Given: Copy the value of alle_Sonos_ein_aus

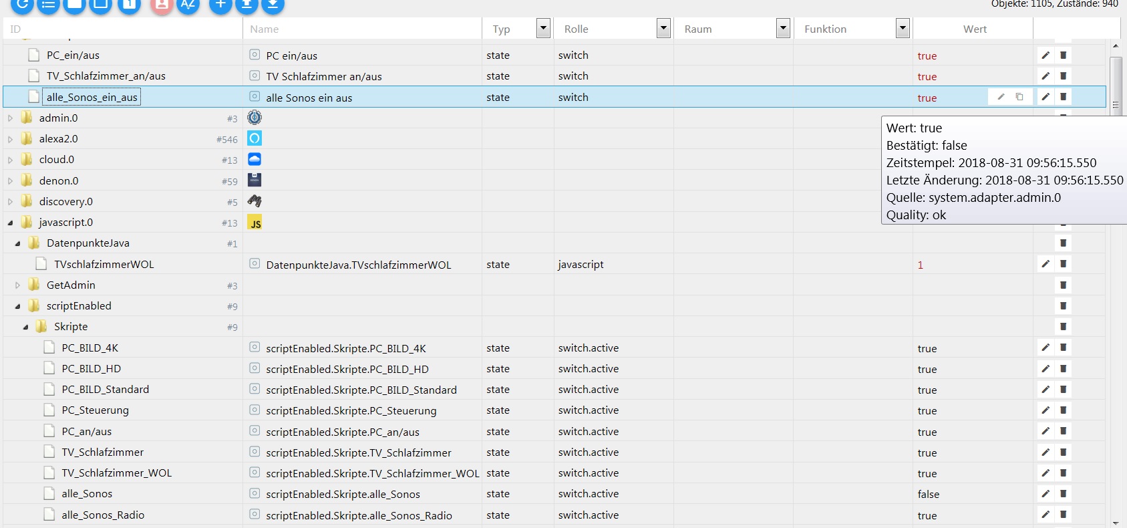Looking at the screenshot, I should (x=1019, y=97).
